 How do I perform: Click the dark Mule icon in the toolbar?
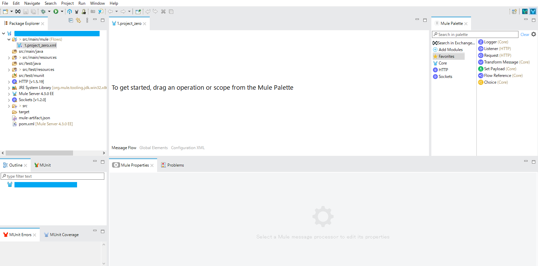(77, 11)
